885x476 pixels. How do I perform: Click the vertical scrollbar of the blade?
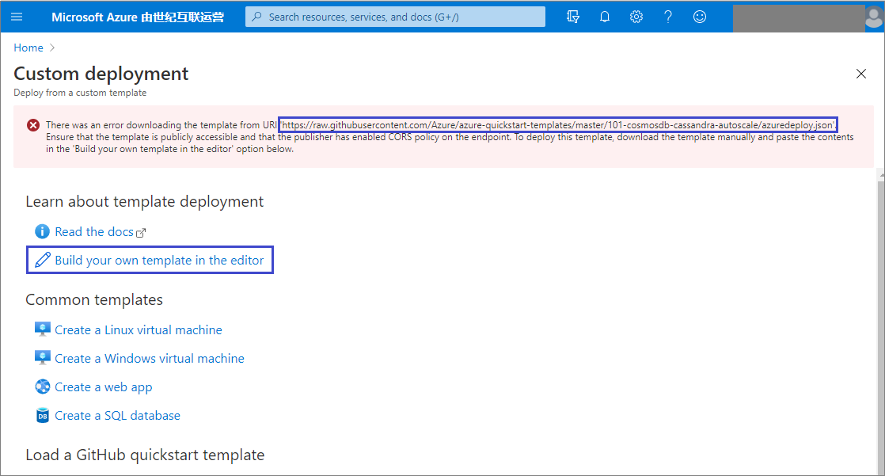(x=881, y=327)
